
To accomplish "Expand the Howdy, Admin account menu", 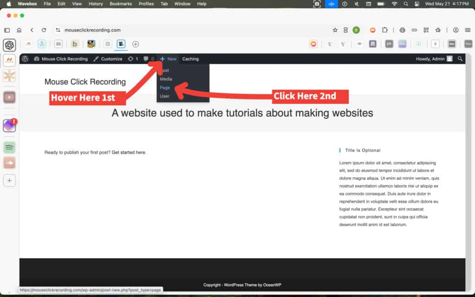I will point(434,59).
